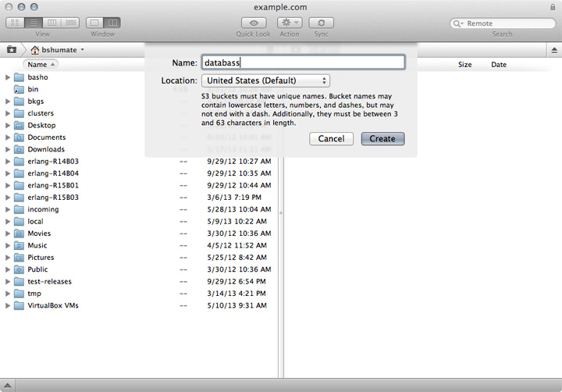This screenshot has height=392, width=562.
Task: Select the bin alias folder icon
Action: 19,89
